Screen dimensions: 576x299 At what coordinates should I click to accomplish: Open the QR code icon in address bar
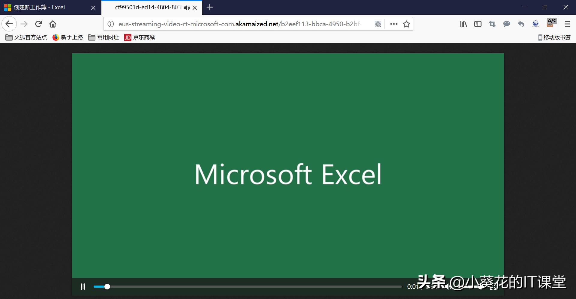378,24
